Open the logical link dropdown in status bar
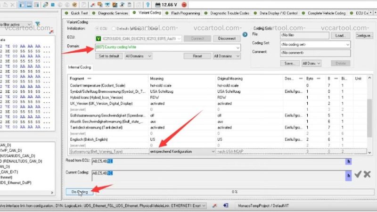Image resolution: width=377 pixels, height=212 pixels. 103,206
